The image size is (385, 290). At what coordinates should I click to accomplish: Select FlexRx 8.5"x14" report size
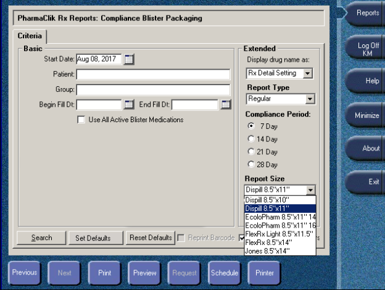click(x=280, y=242)
